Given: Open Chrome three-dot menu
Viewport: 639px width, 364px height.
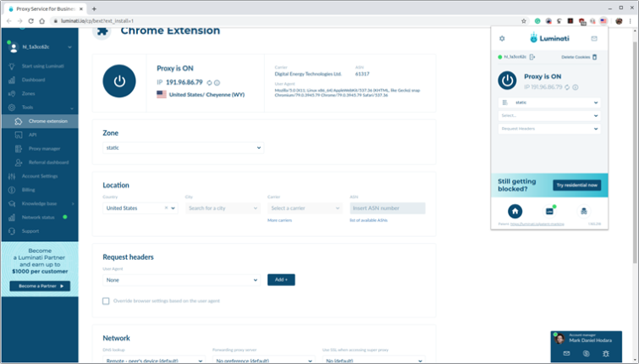Looking at the screenshot, I should point(630,21).
